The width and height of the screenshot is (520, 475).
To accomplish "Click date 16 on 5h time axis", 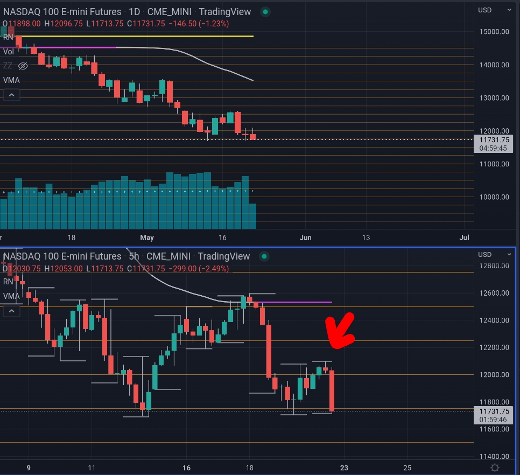I will tap(186, 467).
